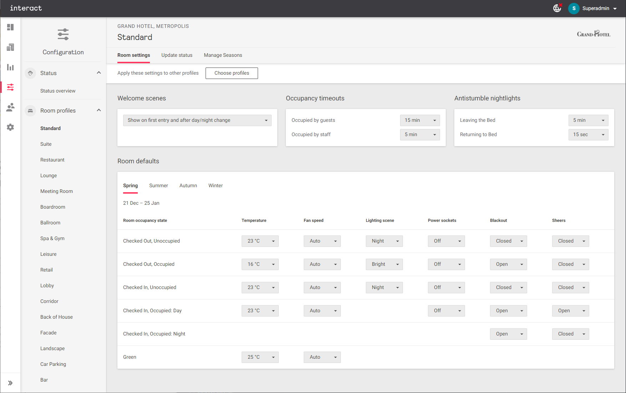Open the Status overview link

(x=58, y=91)
